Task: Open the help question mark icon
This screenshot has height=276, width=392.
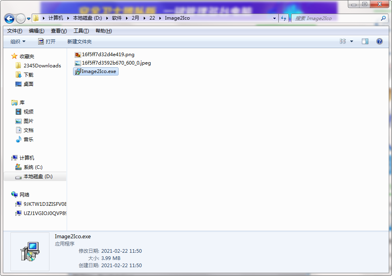Action: pos(379,41)
